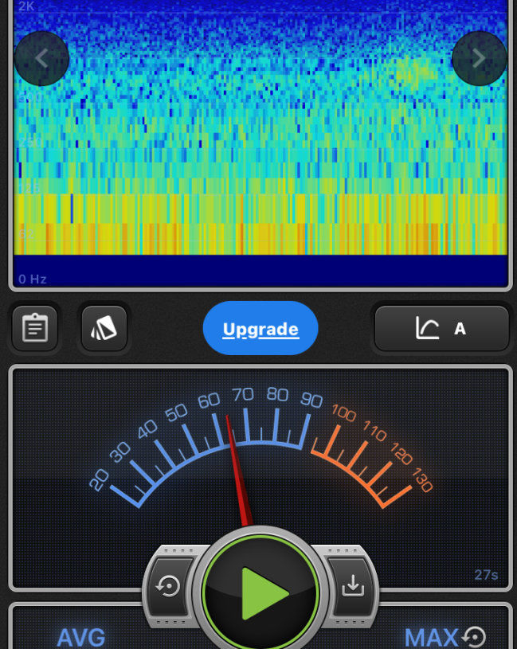Tap the left arrow on the spectrogram
Viewport: 517px width, 649px height.
pyautogui.click(x=41, y=58)
